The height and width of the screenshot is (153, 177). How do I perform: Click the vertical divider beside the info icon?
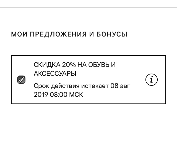(138, 80)
